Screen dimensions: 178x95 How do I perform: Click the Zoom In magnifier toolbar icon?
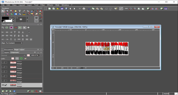(x=130, y=9)
